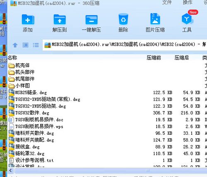
Task: Click the 122.5 KB size of MSB25链条.dwg
Action: (x=163, y=92)
